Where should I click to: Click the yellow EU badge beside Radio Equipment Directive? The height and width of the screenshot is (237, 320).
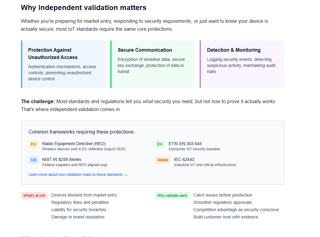click(x=34, y=144)
